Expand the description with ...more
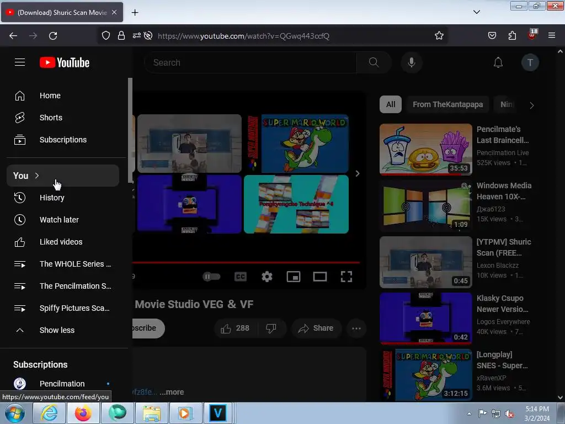 (172, 392)
